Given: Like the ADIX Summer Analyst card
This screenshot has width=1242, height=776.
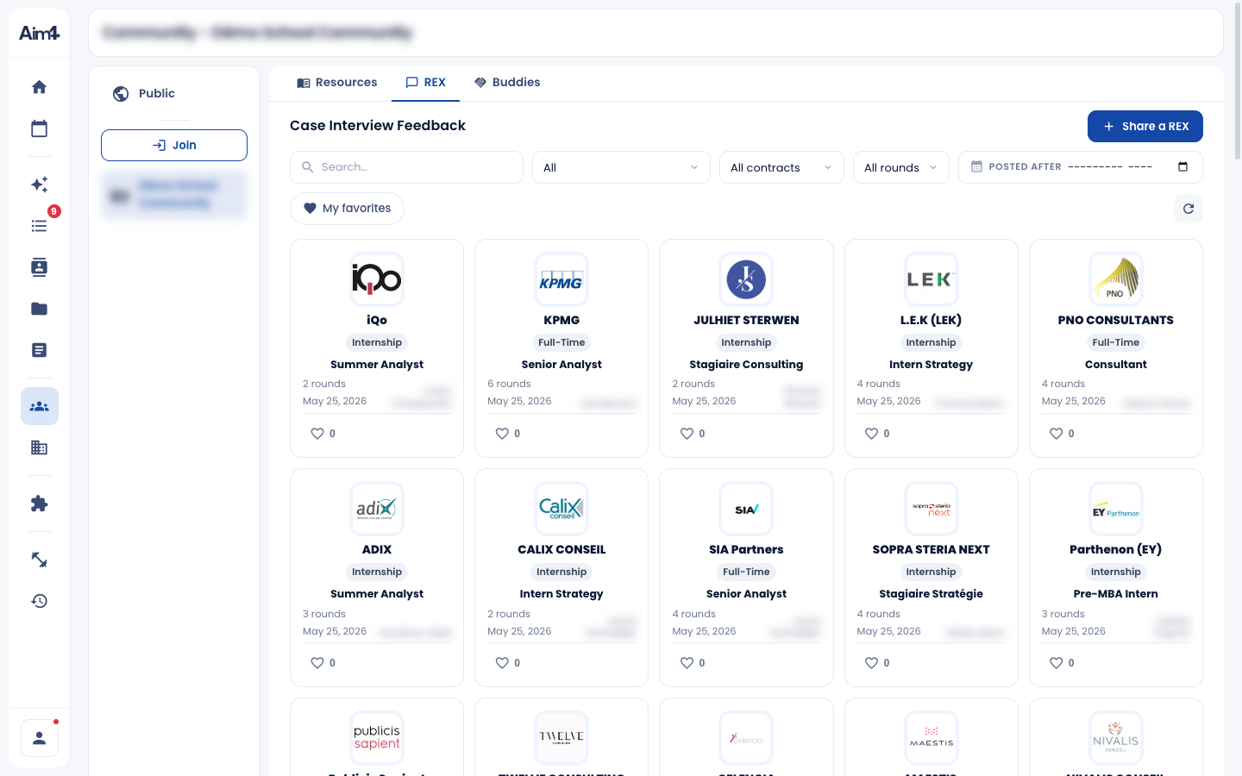Looking at the screenshot, I should 317,663.
